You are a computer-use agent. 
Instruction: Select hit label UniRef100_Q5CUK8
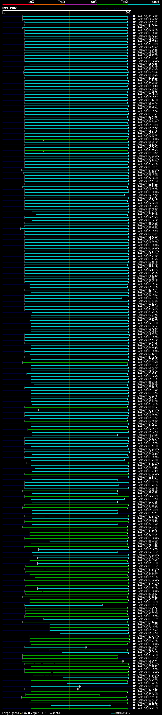145,362
